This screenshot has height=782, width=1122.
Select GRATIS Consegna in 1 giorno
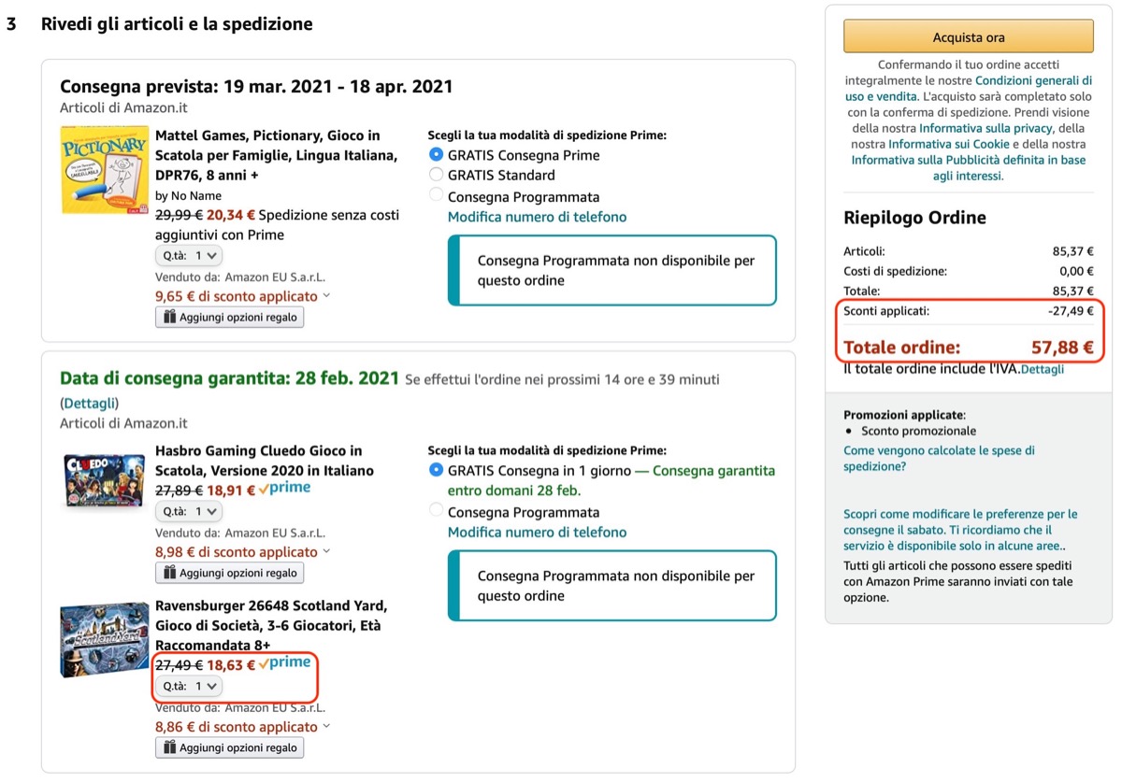pyautogui.click(x=436, y=470)
